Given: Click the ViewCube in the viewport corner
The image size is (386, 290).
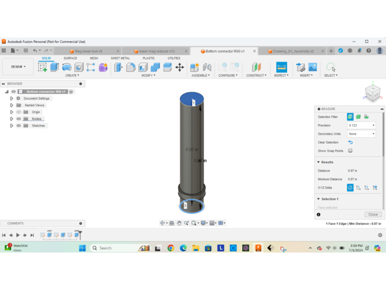Looking at the screenshot, I should (x=372, y=93).
